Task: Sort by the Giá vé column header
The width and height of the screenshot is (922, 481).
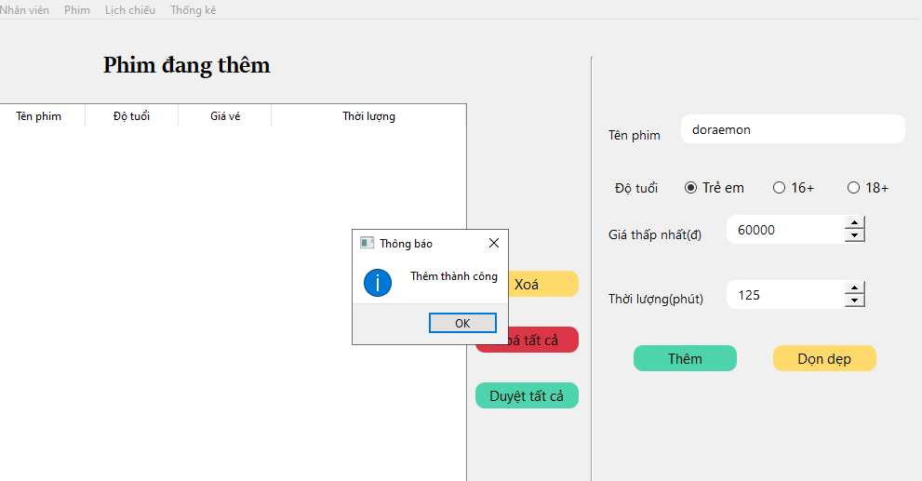Action: click(x=225, y=116)
